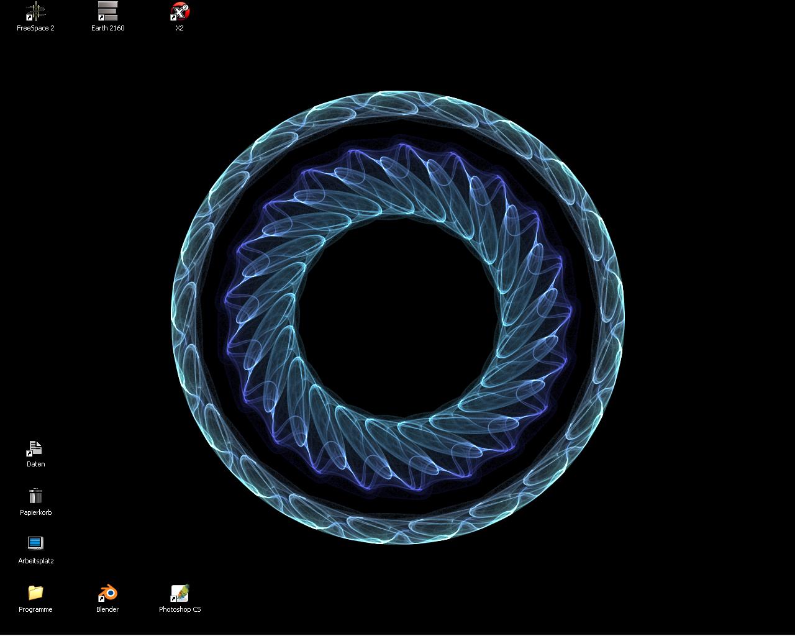This screenshot has width=795, height=636.
Task: Click the "Blender" text label
Action: 107,610
